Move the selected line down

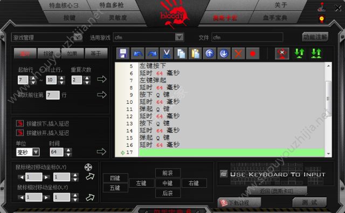click(224, 53)
